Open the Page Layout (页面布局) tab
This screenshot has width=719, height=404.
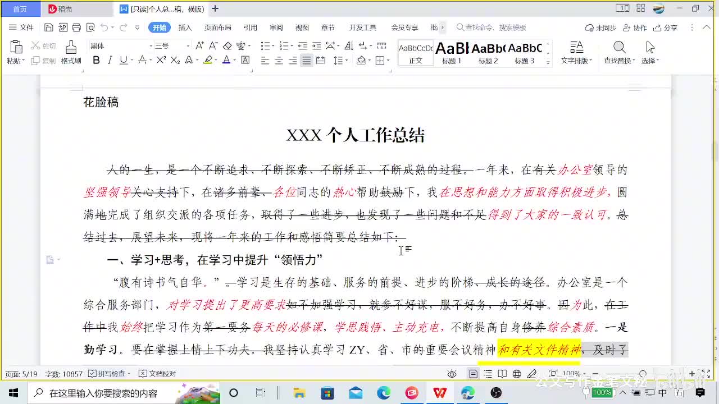(217, 27)
